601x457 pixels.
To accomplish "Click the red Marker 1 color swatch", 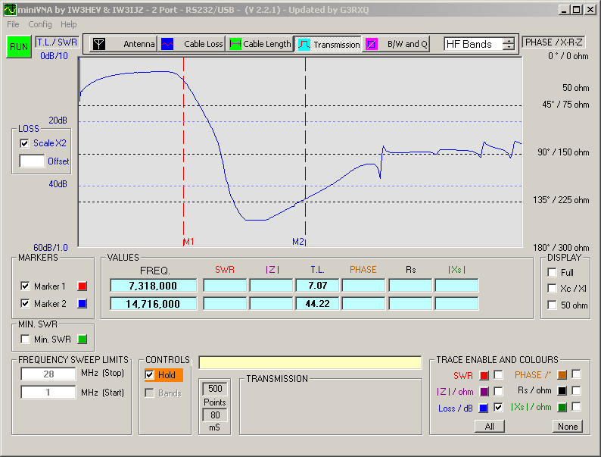I will 82,286.
